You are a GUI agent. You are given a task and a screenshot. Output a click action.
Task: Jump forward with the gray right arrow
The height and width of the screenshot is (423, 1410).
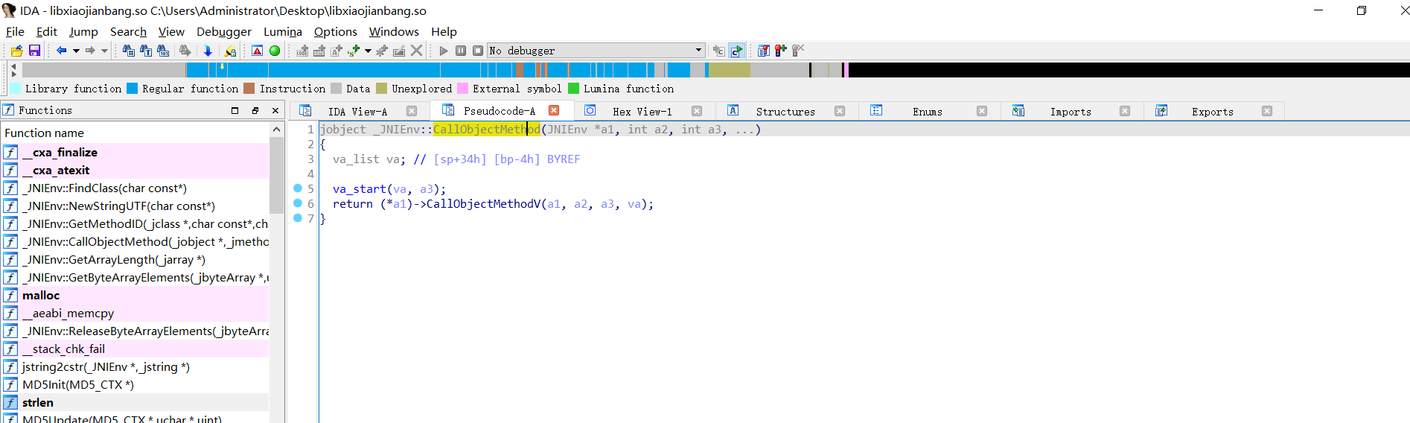coord(90,51)
